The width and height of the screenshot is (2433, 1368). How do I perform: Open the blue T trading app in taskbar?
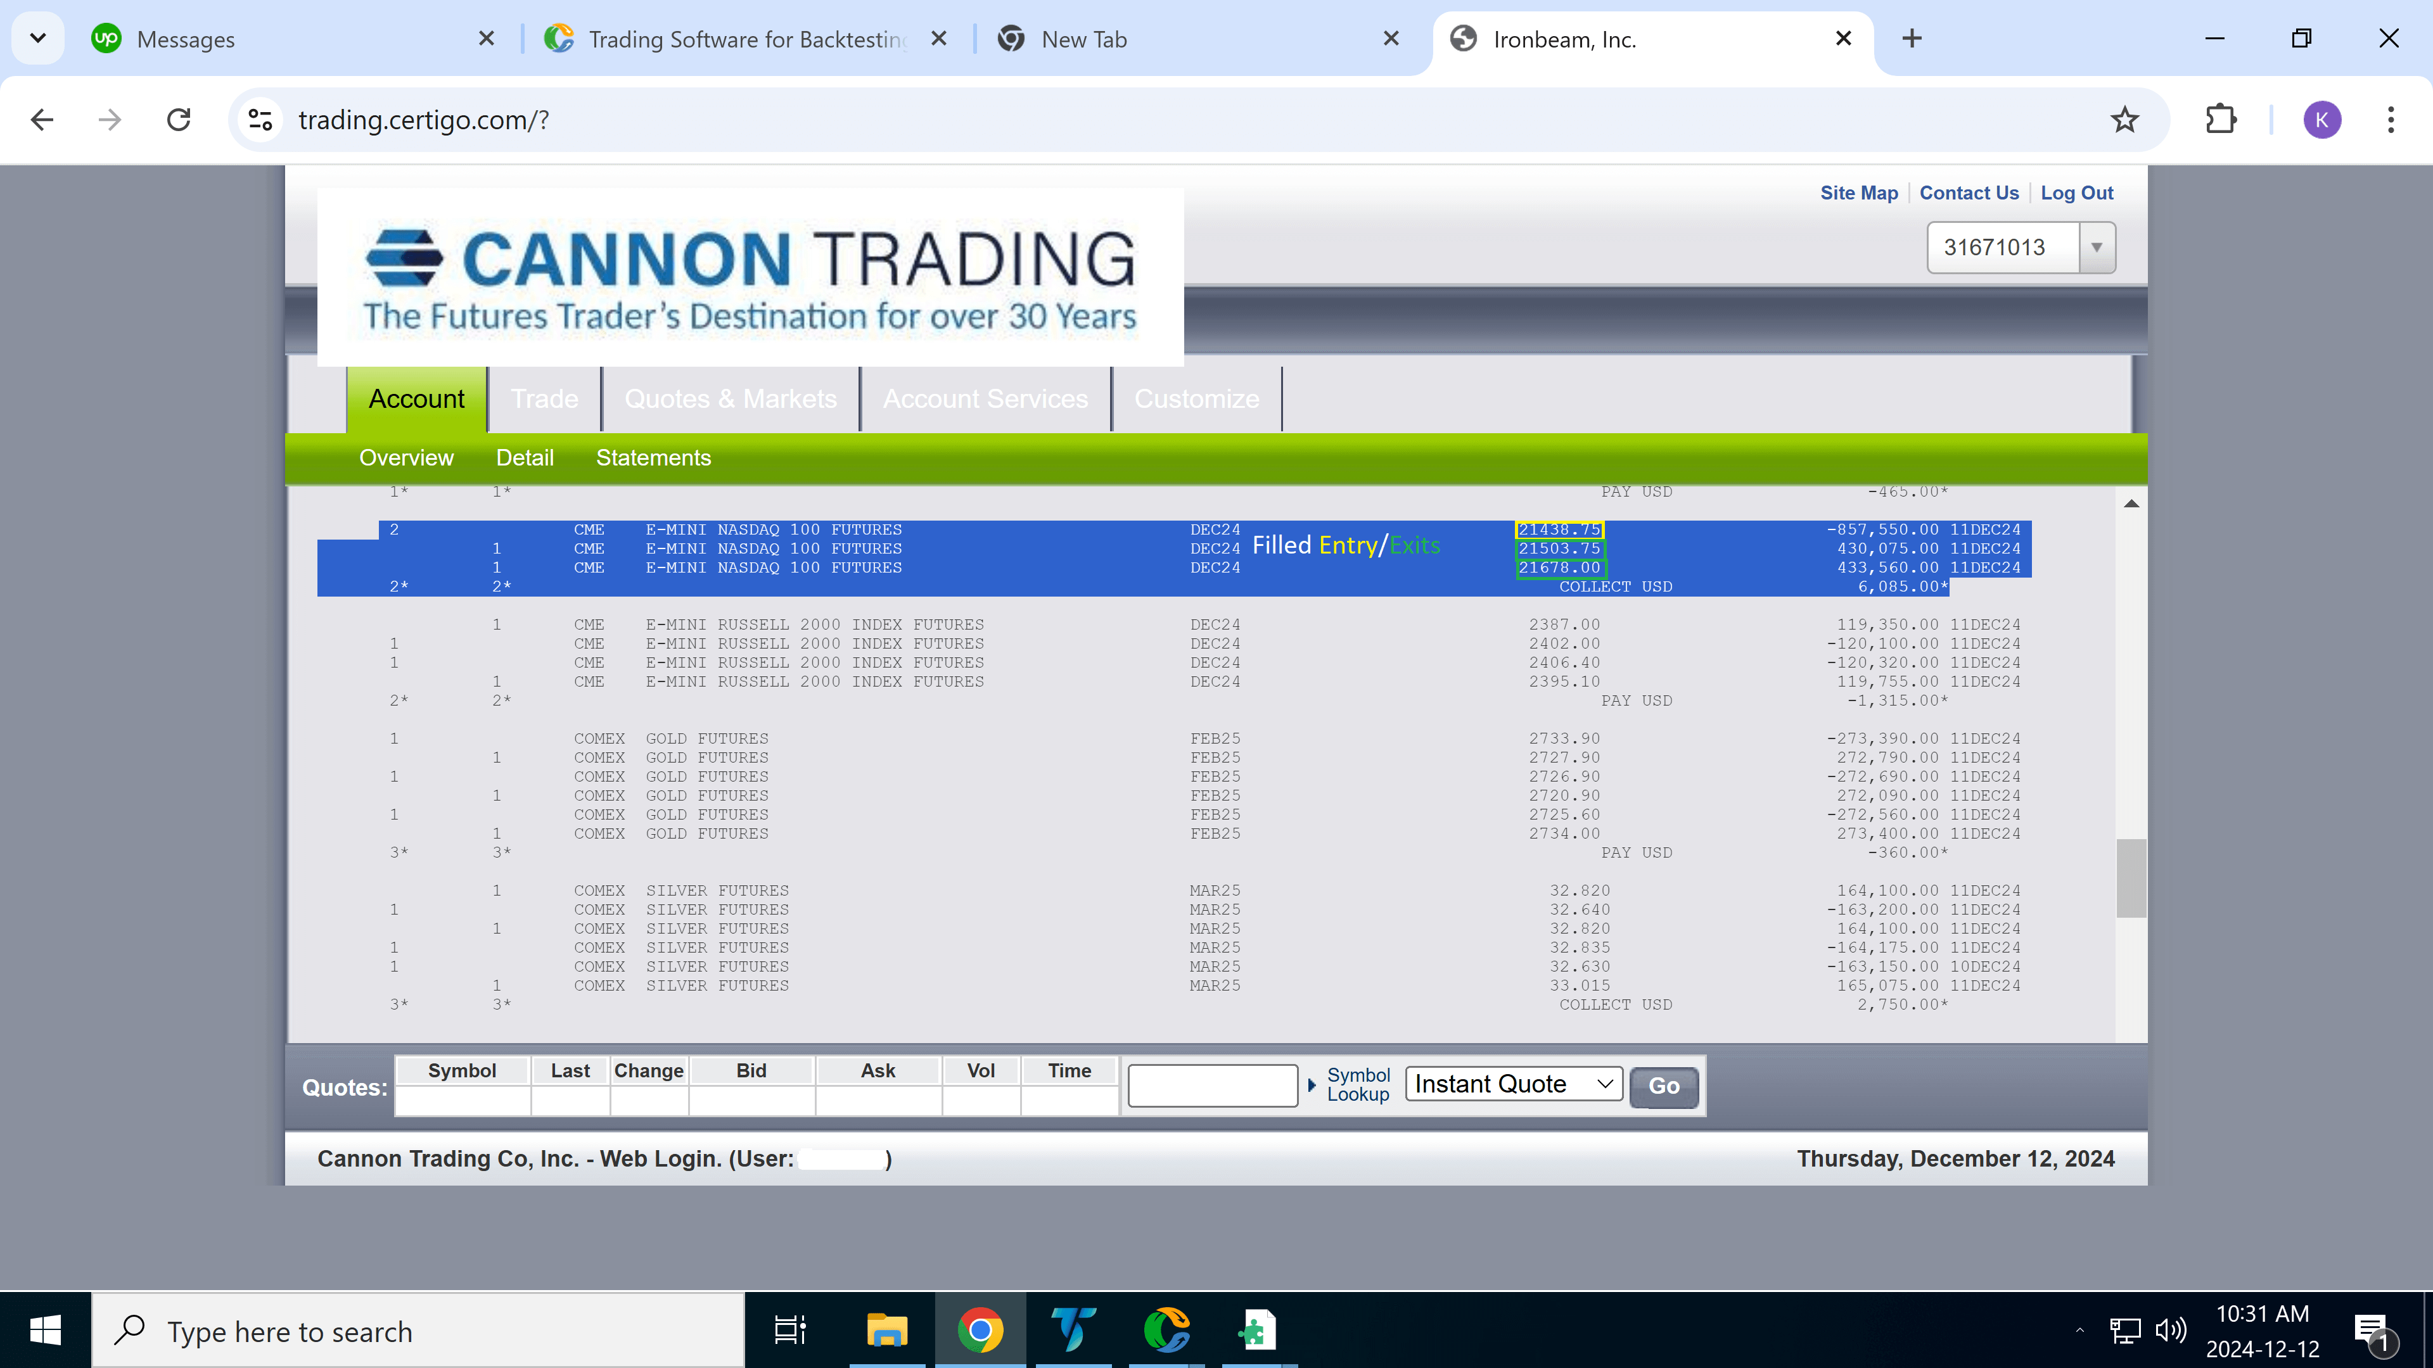coord(1073,1331)
